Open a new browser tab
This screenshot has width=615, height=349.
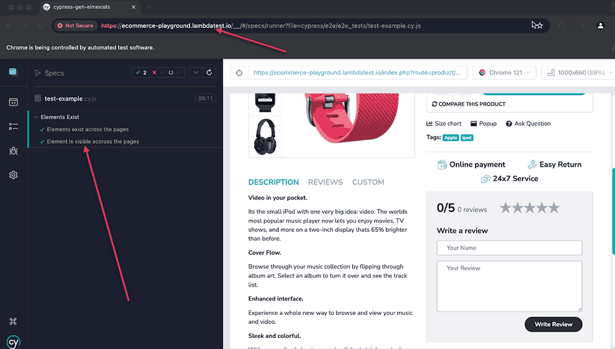point(149,7)
